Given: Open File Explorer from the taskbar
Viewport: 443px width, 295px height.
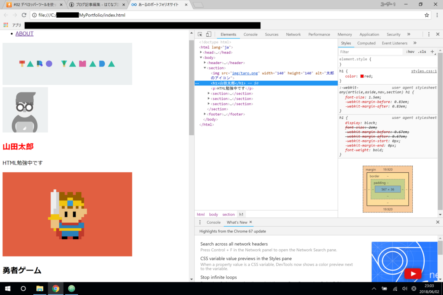Looking at the screenshot, I should click(x=39, y=289).
